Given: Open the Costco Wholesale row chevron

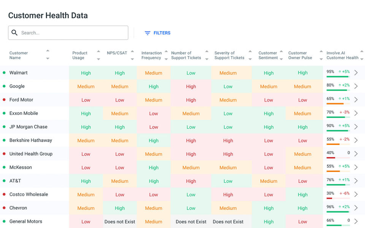Looking at the screenshot, I should [x=356, y=194].
